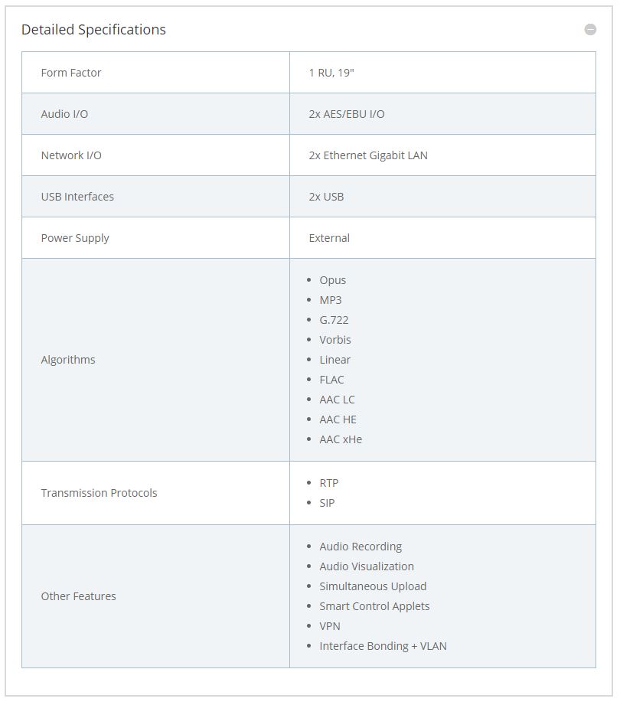The width and height of the screenshot is (620, 705).
Task: Click the Smart Control Applets item
Action: (374, 606)
